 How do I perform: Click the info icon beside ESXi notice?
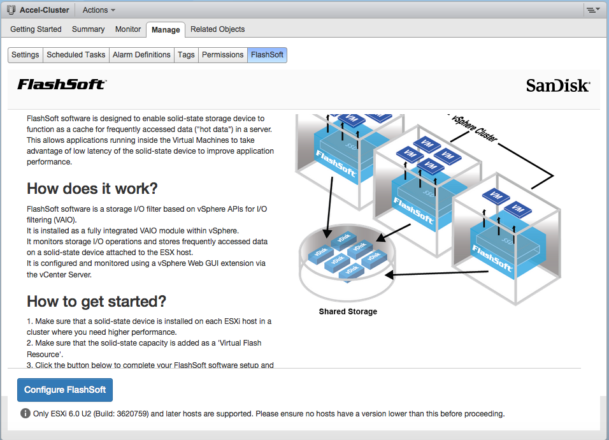25,413
